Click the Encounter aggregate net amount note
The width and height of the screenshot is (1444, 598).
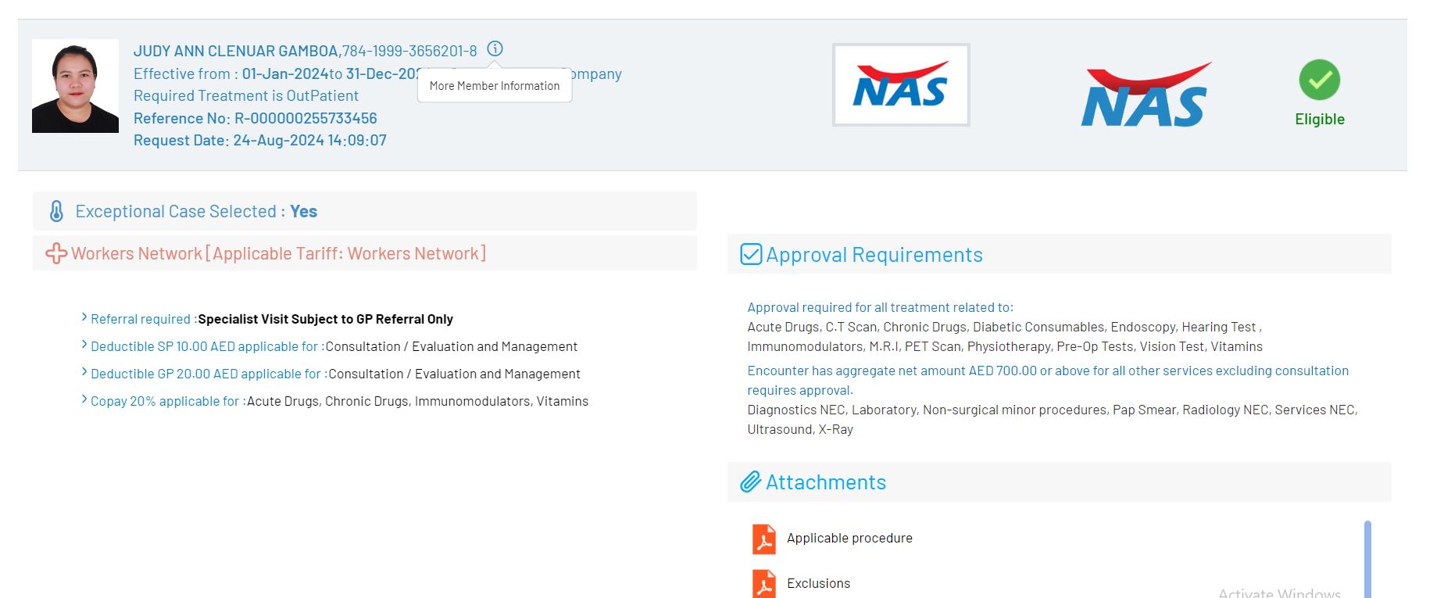pyautogui.click(x=1048, y=380)
